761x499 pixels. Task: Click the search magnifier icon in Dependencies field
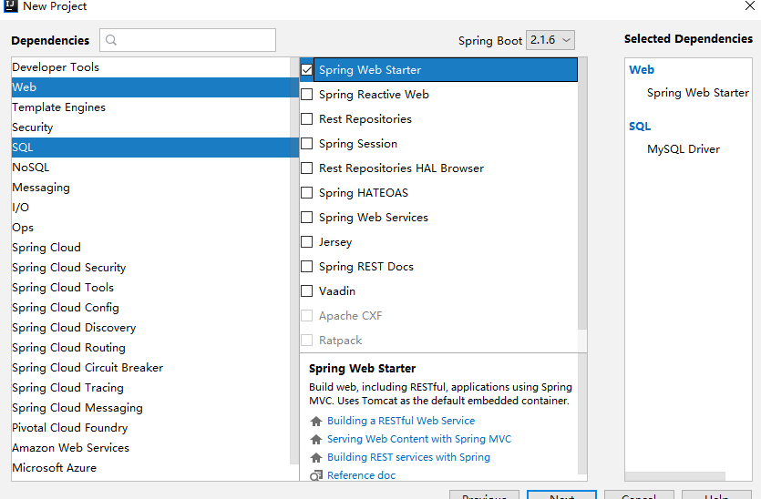[111, 40]
